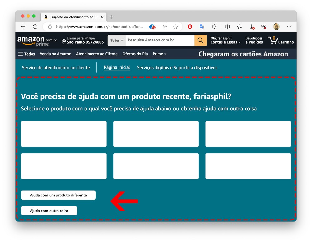Click Ajuda com outra coisa button

(x=49, y=211)
